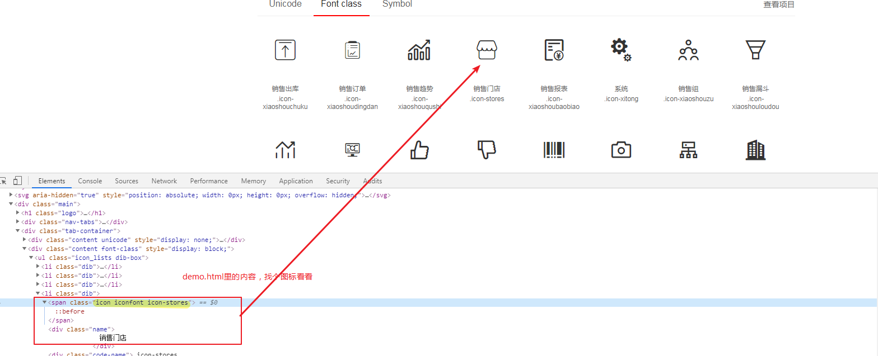
Task: Click the 销售出库 upload box icon
Action: pyautogui.click(x=286, y=50)
